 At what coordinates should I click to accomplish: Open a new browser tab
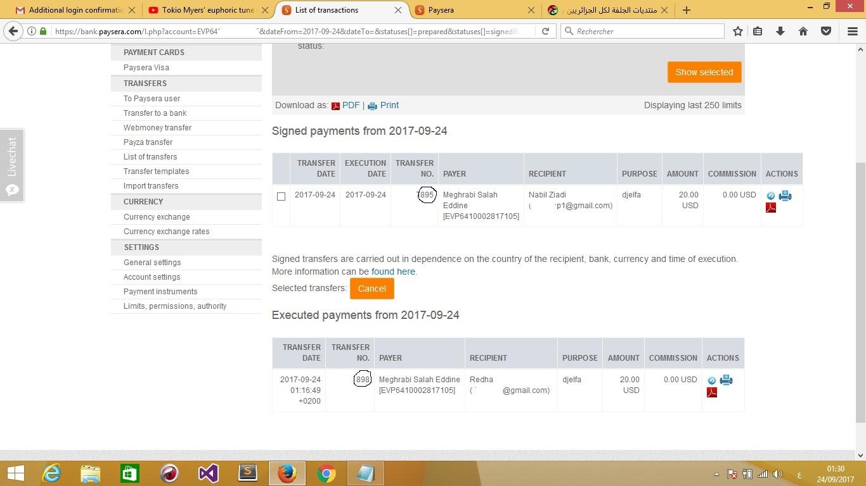pos(686,10)
